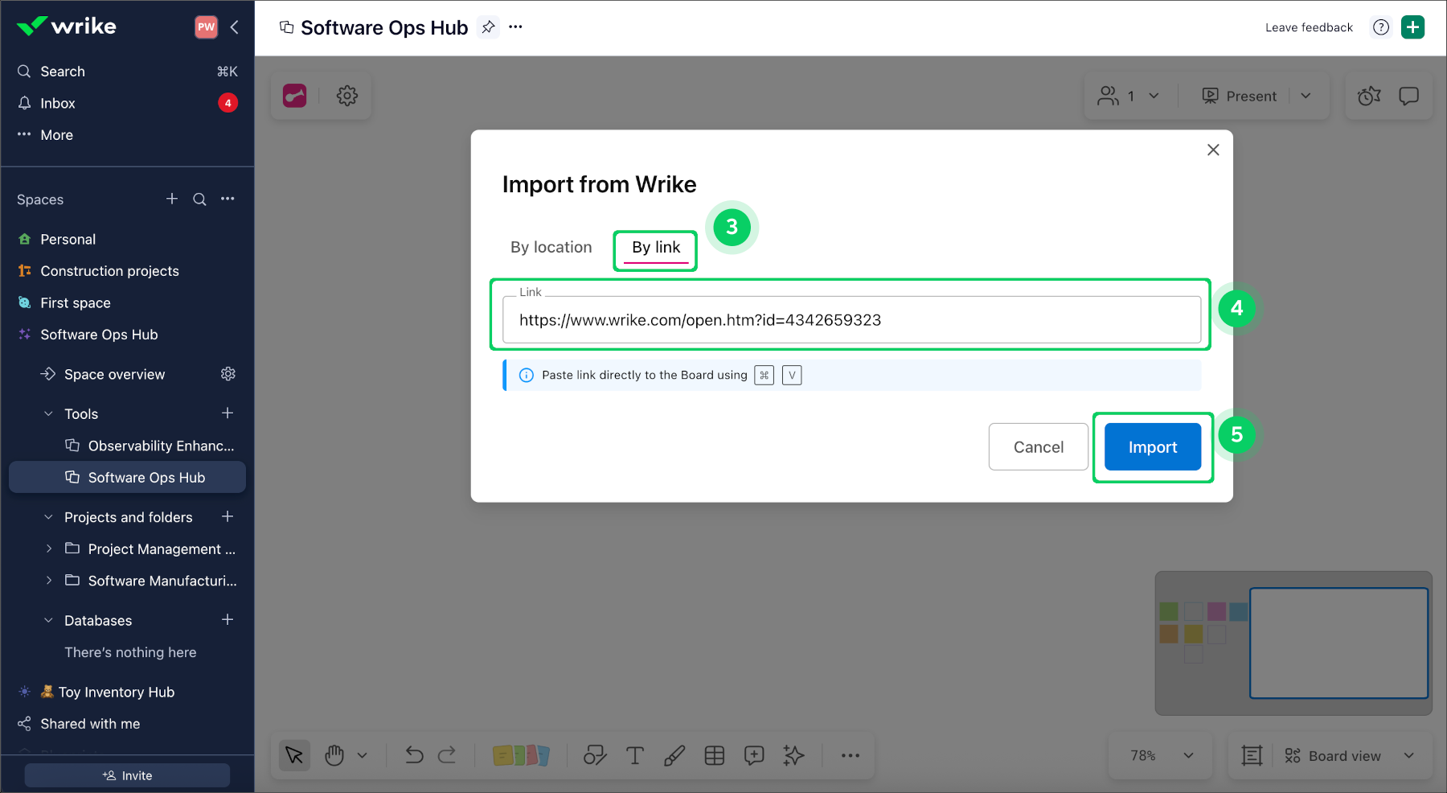This screenshot has height=793, width=1447.
Task: Cancel the Import from Wrike dialog
Action: point(1038,446)
